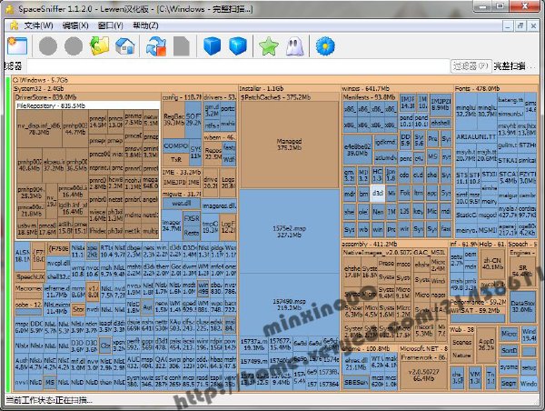Screen dimensions: 545x411
Task: Select the v2.0.50727 66.4Mb block
Action: pyautogui.click(x=423, y=376)
